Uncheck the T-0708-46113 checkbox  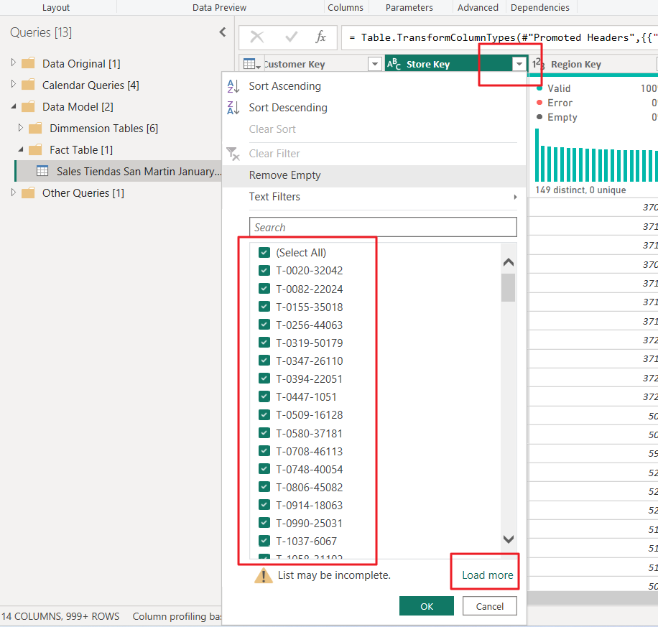coord(264,451)
